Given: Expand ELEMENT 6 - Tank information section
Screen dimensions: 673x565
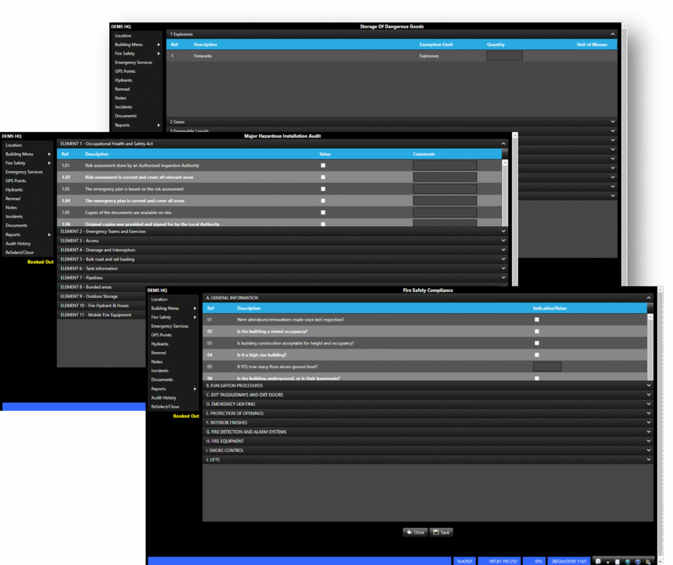Looking at the screenshot, I should point(281,268).
